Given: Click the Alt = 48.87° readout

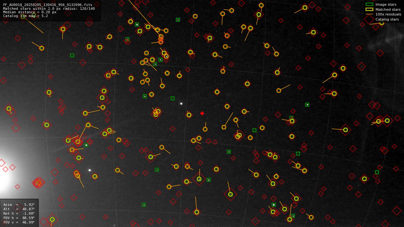Looking at the screenshot, I should (19, 209).
